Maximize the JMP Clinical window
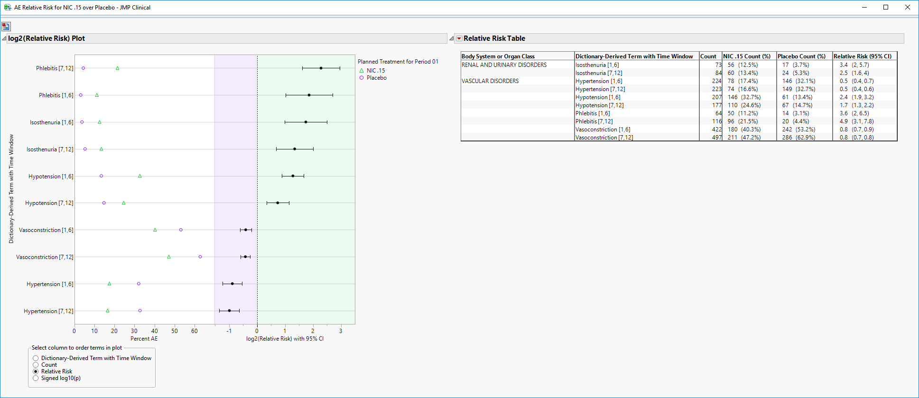 coord(885,7)
